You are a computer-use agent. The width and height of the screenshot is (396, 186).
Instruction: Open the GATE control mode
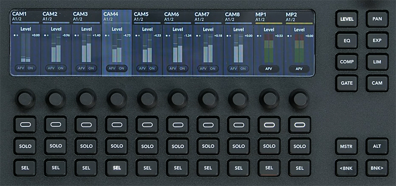point(347,83)
